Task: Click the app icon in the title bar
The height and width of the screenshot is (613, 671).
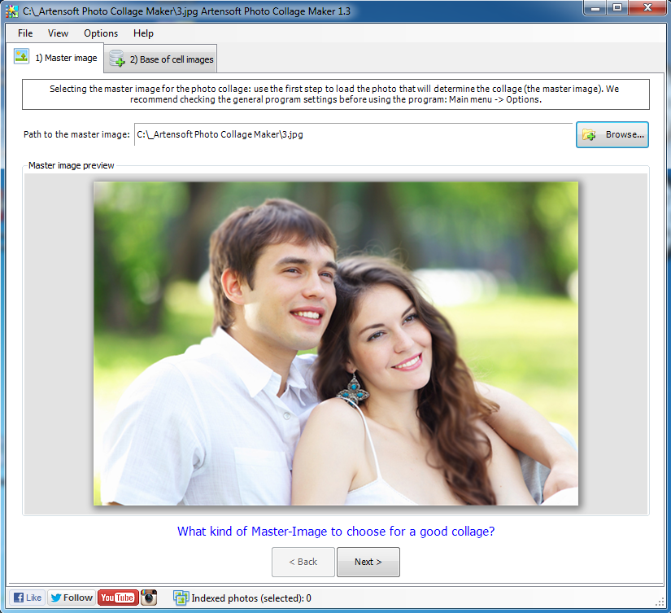Action: pos(12,11)
